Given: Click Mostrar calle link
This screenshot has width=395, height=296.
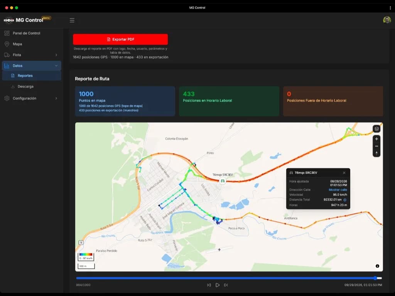Looking at the screenshot, I should (338, 190).
